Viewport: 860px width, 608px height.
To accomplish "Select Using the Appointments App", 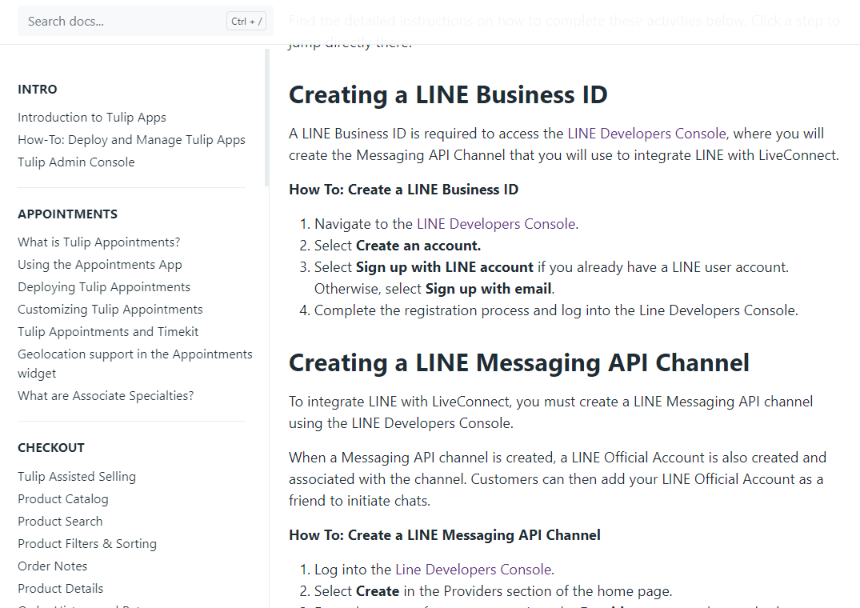I will point(99,265).
